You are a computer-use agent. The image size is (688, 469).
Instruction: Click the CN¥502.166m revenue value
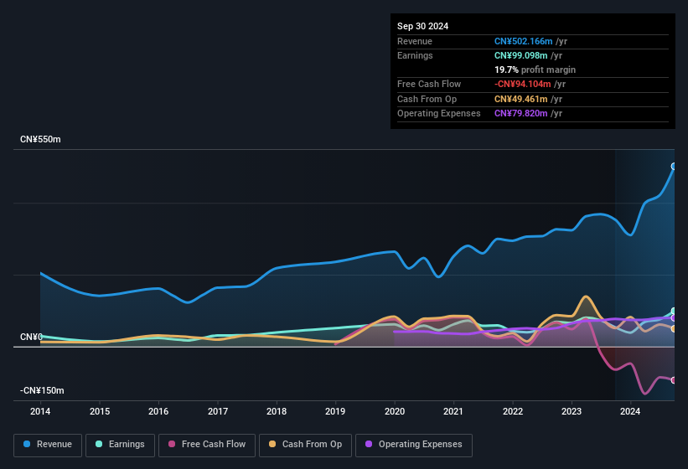click(523, 41)
